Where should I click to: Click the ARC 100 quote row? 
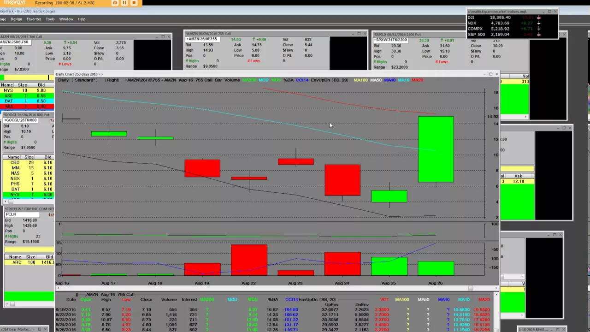coord(29,262)
